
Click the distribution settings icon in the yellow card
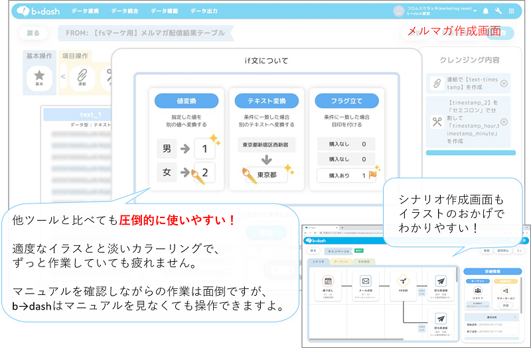point(505,290)
